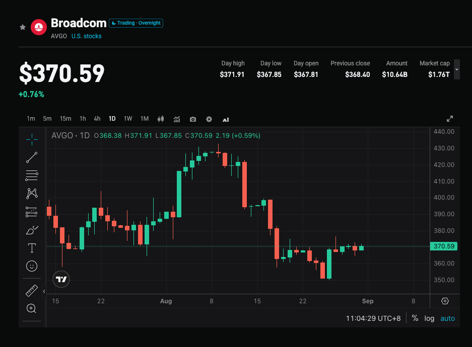Click the +0.76% change percentage

click(x=31, y=95)
